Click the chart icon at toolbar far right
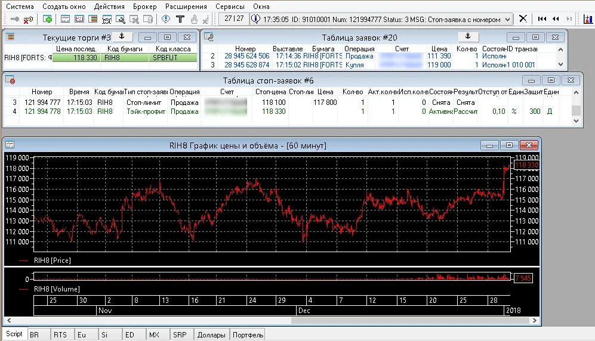This screenshot has height=341, width=595. [x=588, y=19]
